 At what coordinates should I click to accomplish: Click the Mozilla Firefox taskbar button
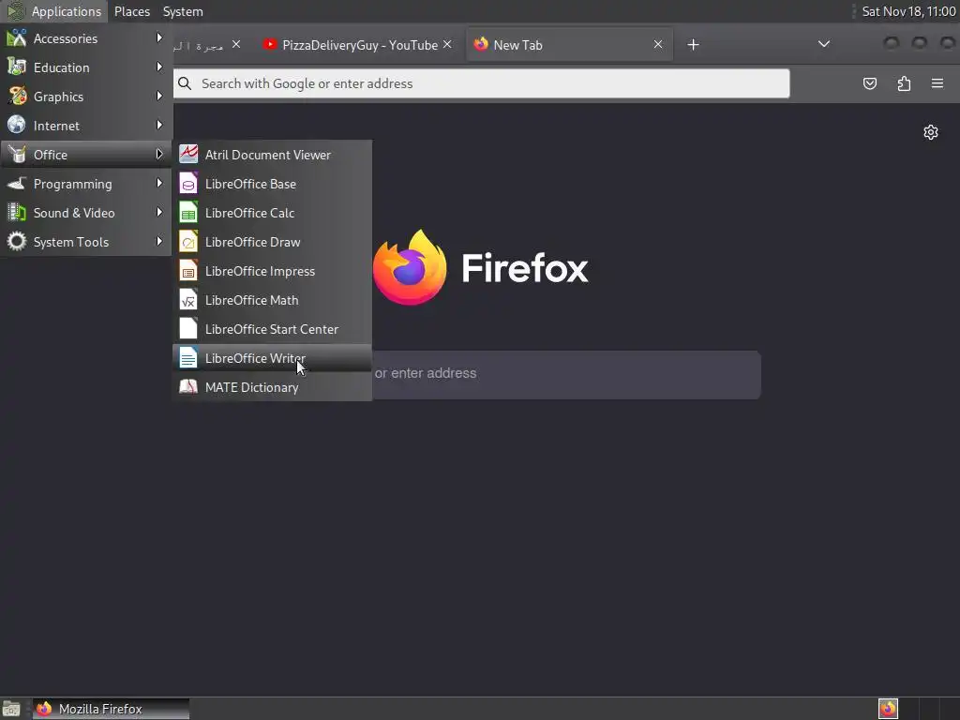(111, 709)
